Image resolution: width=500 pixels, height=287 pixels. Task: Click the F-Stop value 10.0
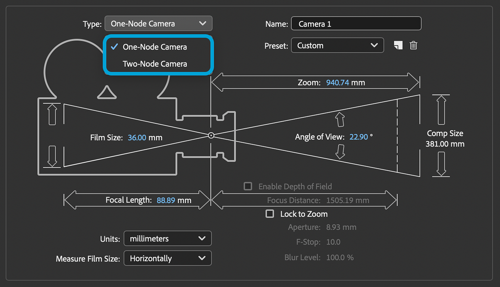(x=333, y=242)
